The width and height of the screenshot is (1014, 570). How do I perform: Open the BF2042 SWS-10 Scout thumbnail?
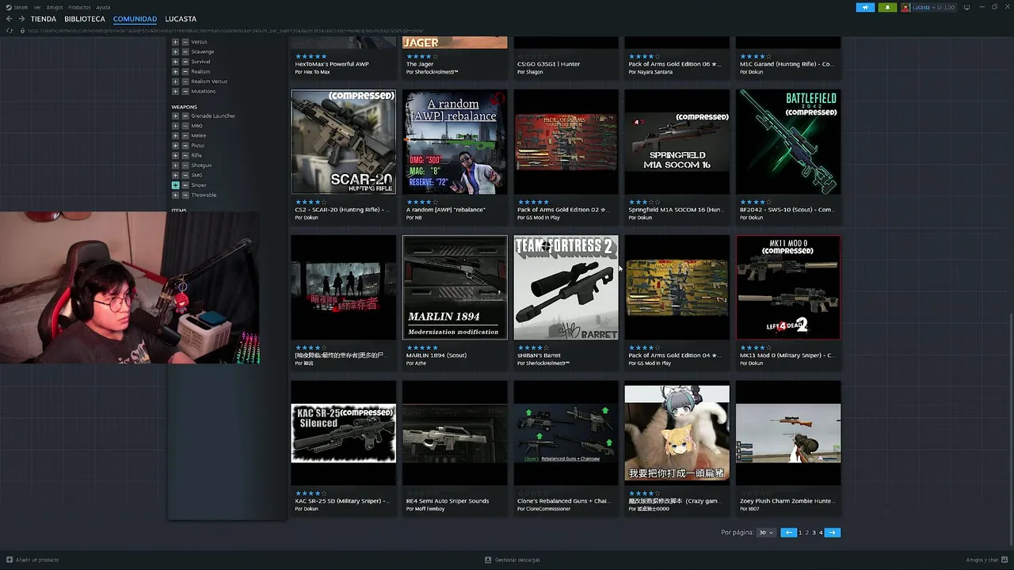[788, 142]
